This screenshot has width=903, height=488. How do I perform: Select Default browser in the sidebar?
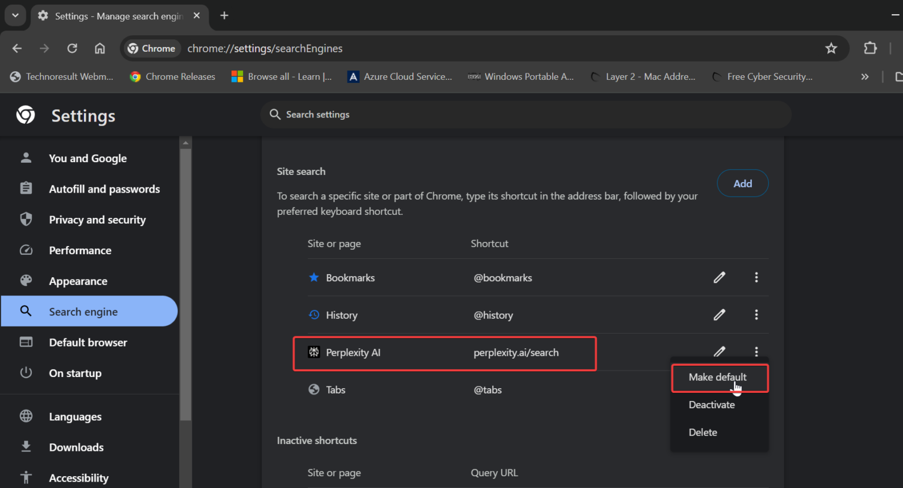(x=88, y=342)
